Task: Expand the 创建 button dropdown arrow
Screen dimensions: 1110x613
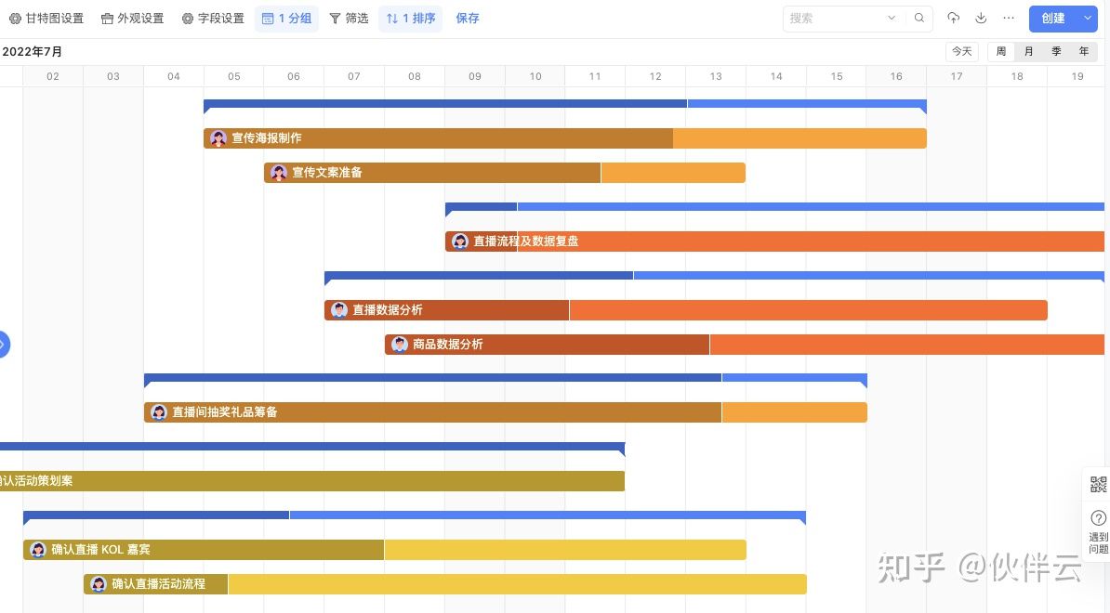Action: point(1088,19)
